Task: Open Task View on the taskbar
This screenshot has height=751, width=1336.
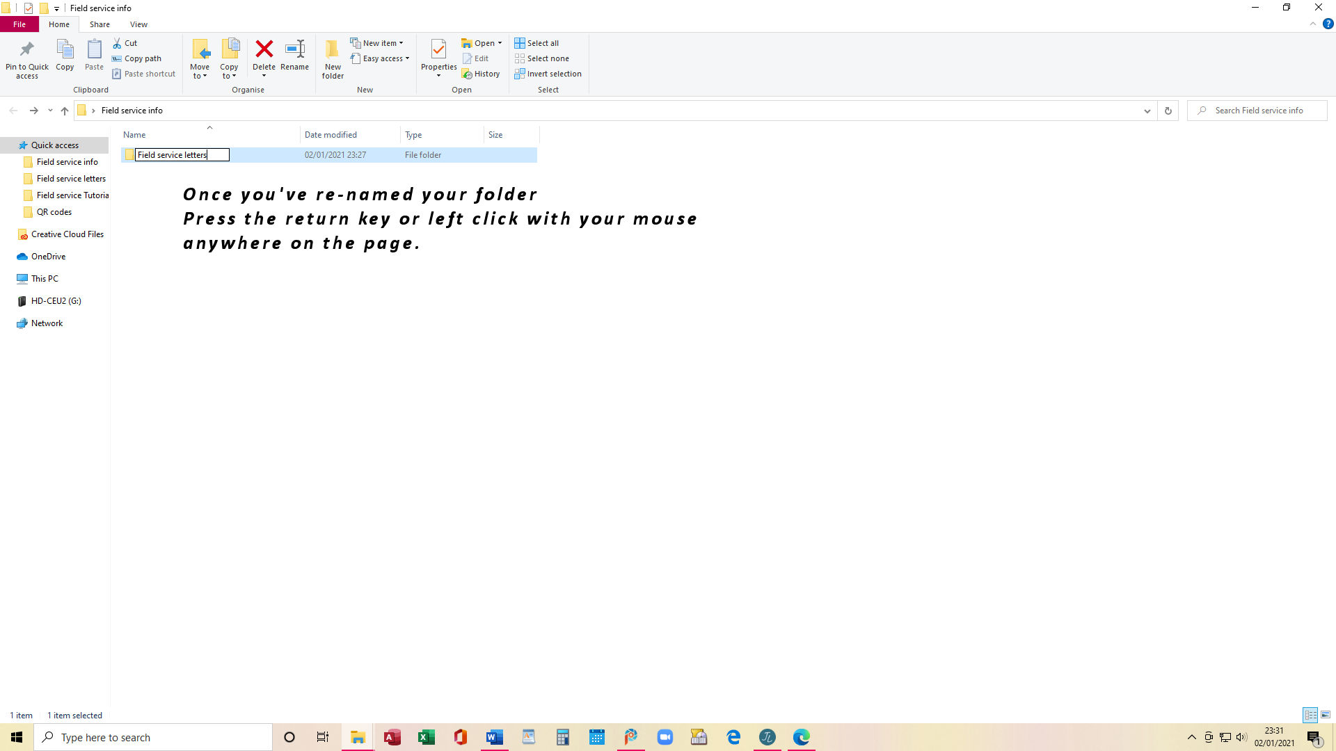Action: click(323, 737)
